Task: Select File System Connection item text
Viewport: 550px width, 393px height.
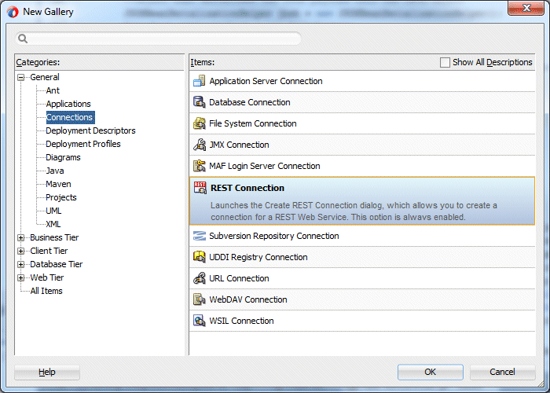Action: click(x=252, y=123)
